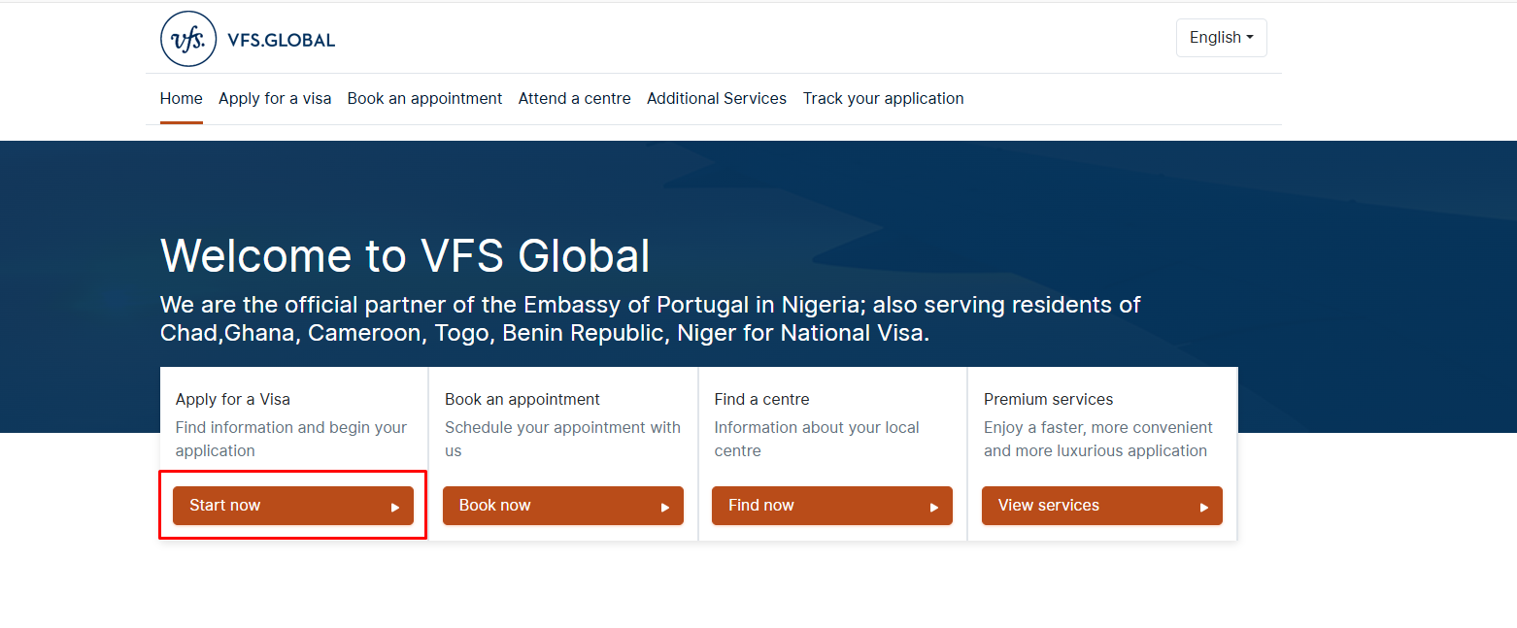
Task: Click the View services button
Action: (x=1102, y=506)
